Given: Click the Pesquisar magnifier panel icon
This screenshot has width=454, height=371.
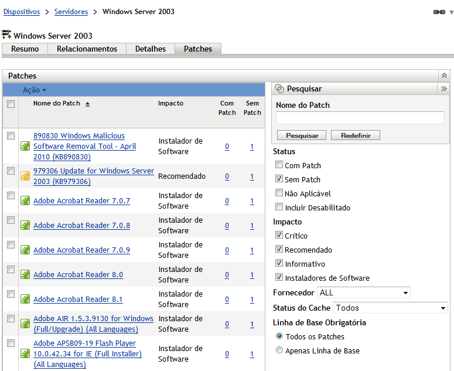Looking at the screenshot, I should click(x=279, y=89).
